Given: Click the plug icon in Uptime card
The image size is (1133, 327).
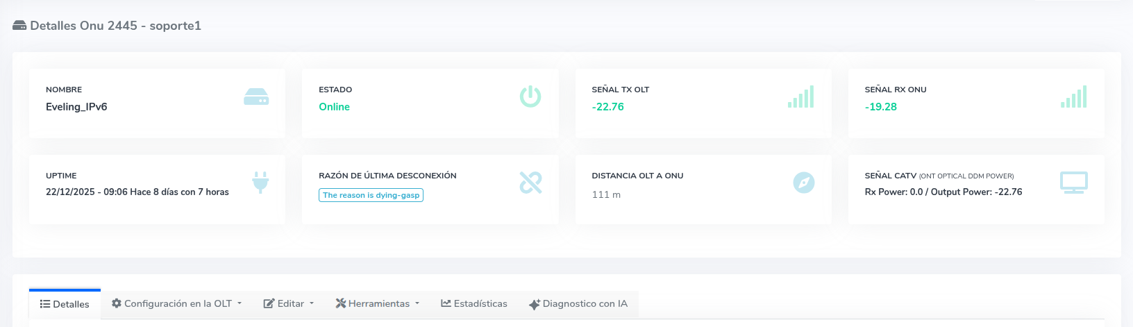Looking at the screenshot, I should pos(260,183).
